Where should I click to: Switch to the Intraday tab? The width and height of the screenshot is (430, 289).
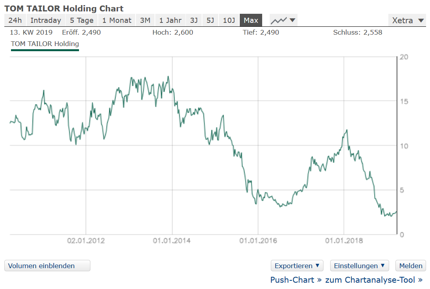(x=46, y=20)
